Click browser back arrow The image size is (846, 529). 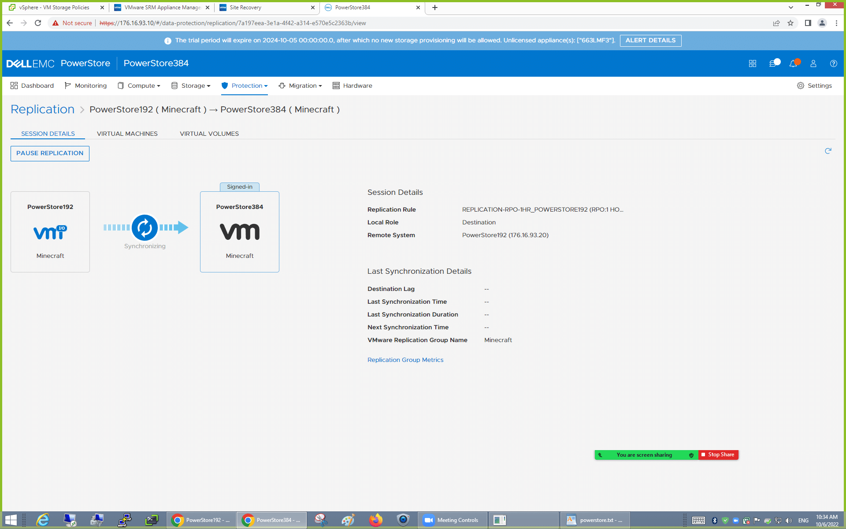(10, 23)
